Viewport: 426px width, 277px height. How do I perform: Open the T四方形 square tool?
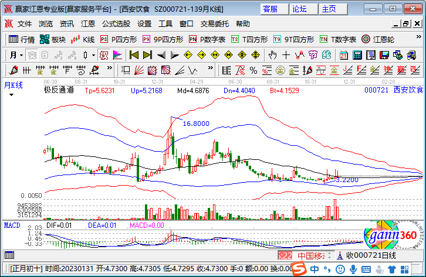point(249,40)
